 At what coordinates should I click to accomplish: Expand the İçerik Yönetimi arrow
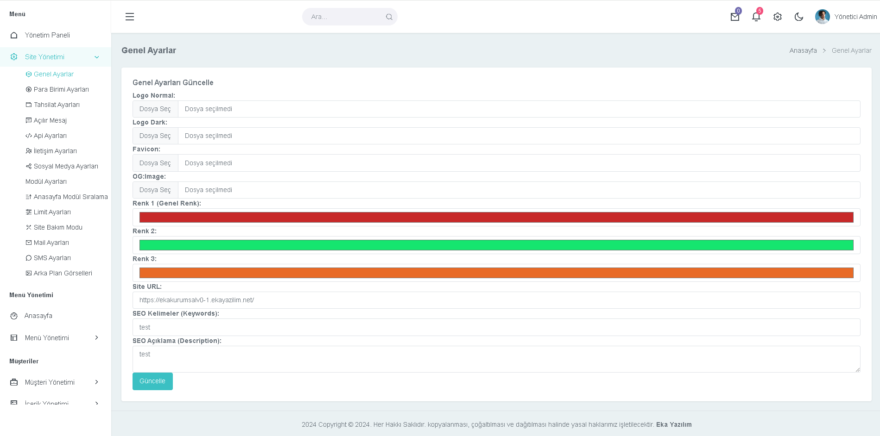tap(96, 404)
